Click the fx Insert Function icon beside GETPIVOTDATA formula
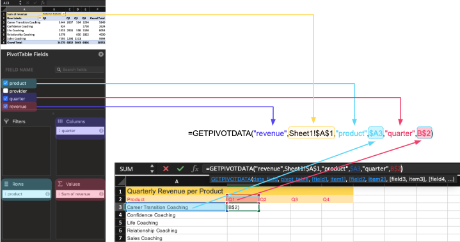Screen dimensions: 460x242 pyautogui.click(x=194, y=169)
